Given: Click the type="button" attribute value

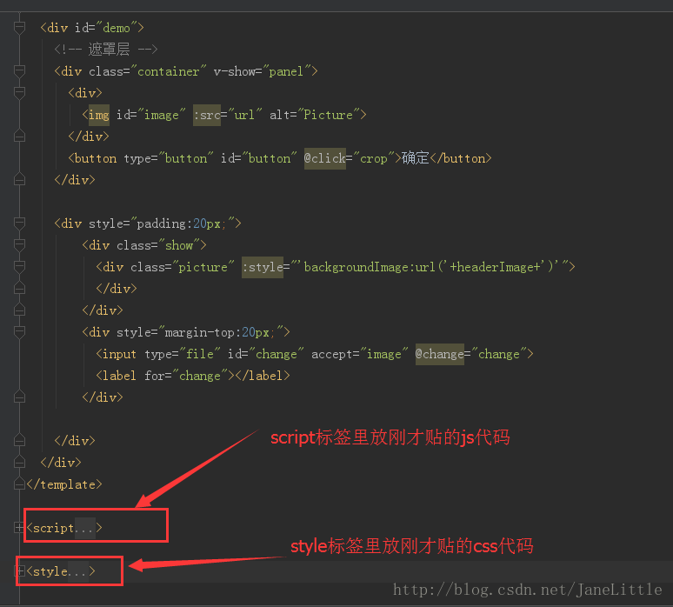Looking at the screenshot, I should pos(186,158).
